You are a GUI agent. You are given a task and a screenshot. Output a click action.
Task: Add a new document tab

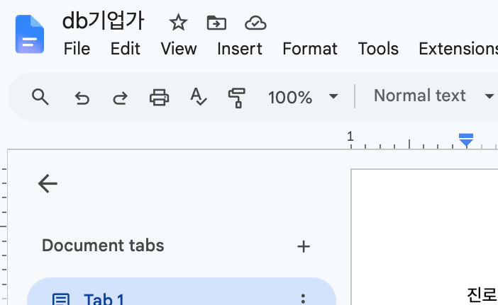point(304,246)
